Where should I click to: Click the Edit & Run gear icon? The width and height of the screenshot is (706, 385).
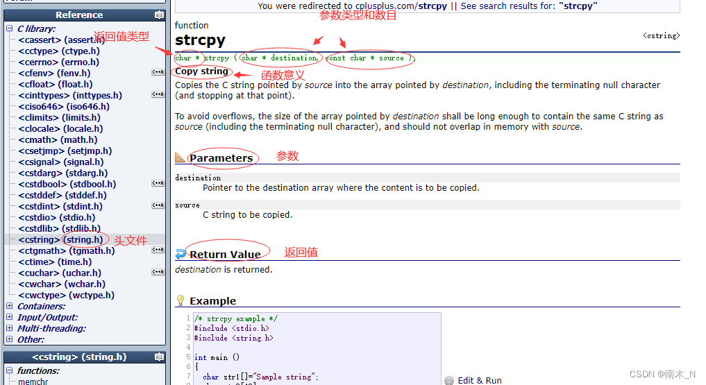pyautogui.click(x=449, y=381)
